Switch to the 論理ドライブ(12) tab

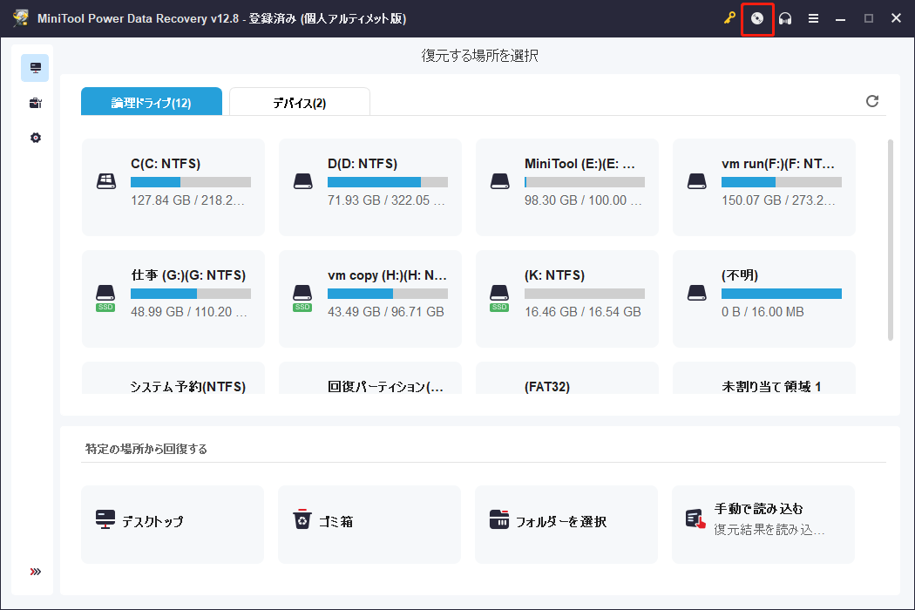[x=152, y=101]
